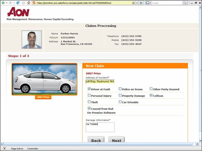Check Property Damage checkbox
Image resolution: width=202 pixels, height=151 pixels.
pos(120,95)
